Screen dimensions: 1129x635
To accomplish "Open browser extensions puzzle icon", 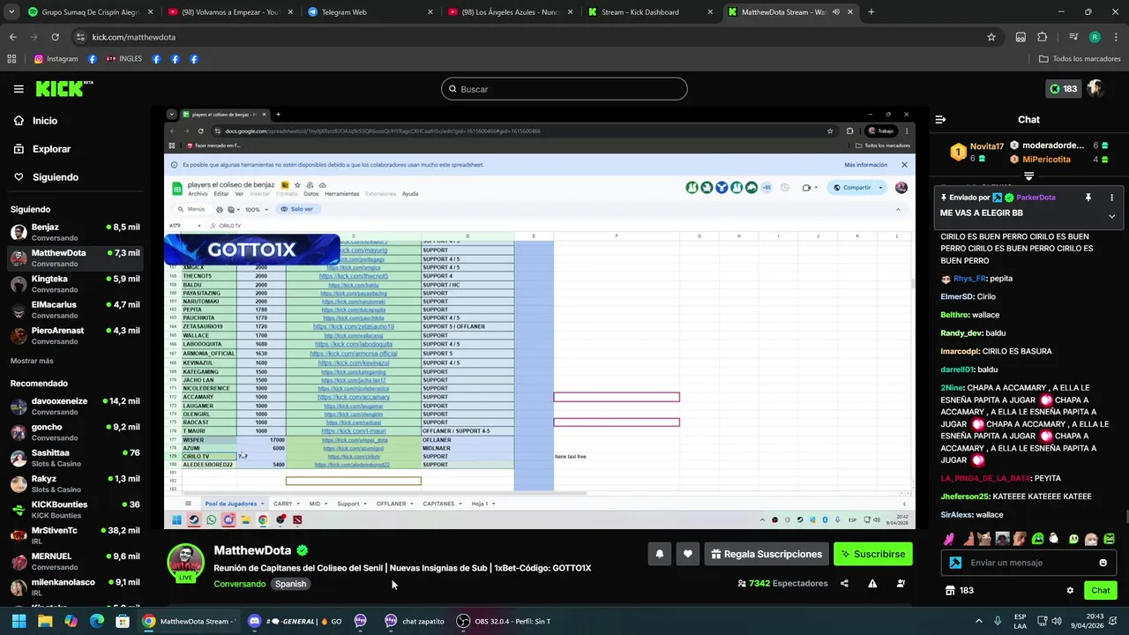I will tap(1043, 37).
